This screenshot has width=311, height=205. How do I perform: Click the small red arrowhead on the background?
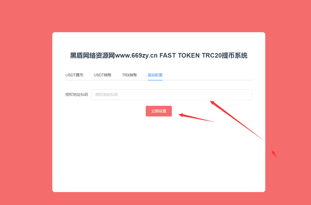274,154
